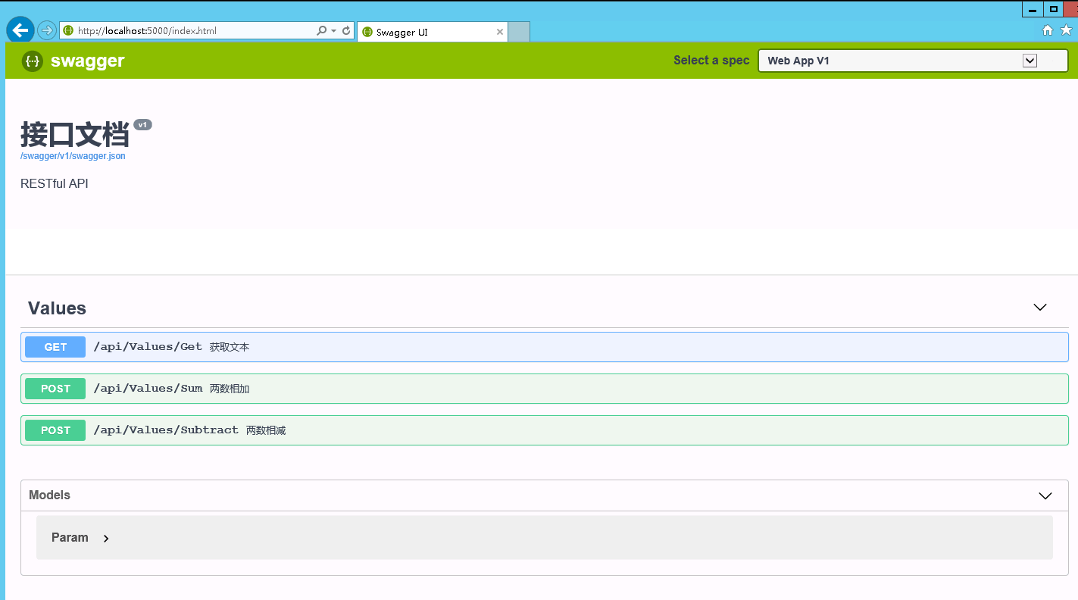Click the swagger brand text
The image size is (1078, 600).
pyautogui.click(x=88, y=61)
